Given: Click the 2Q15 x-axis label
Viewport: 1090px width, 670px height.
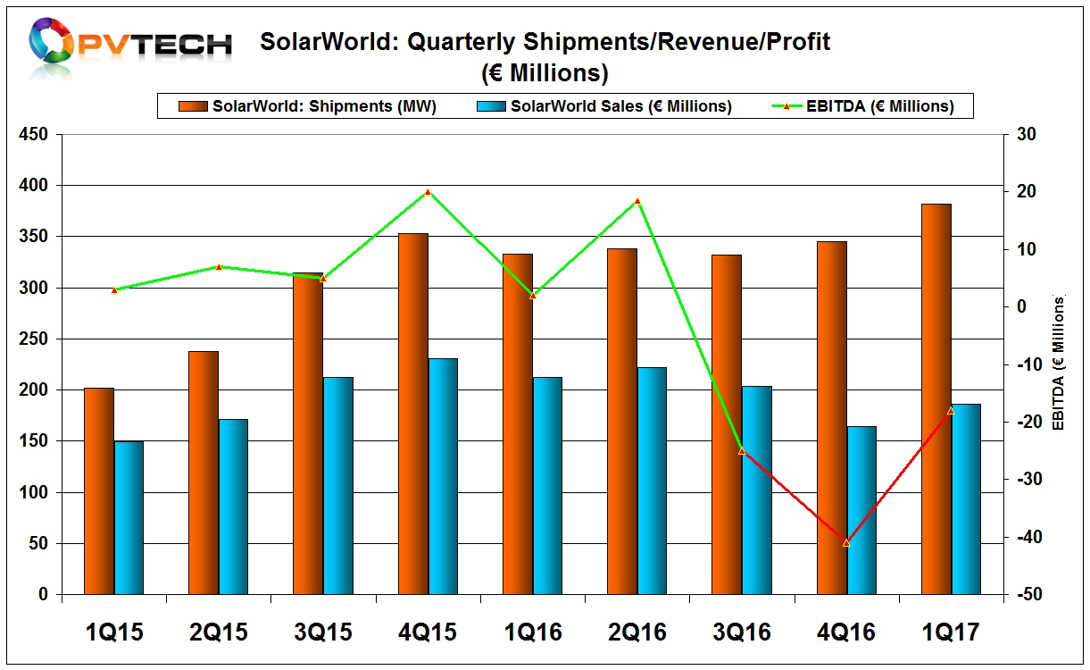Looking at the screenshot, I should (x=218, y=632).
